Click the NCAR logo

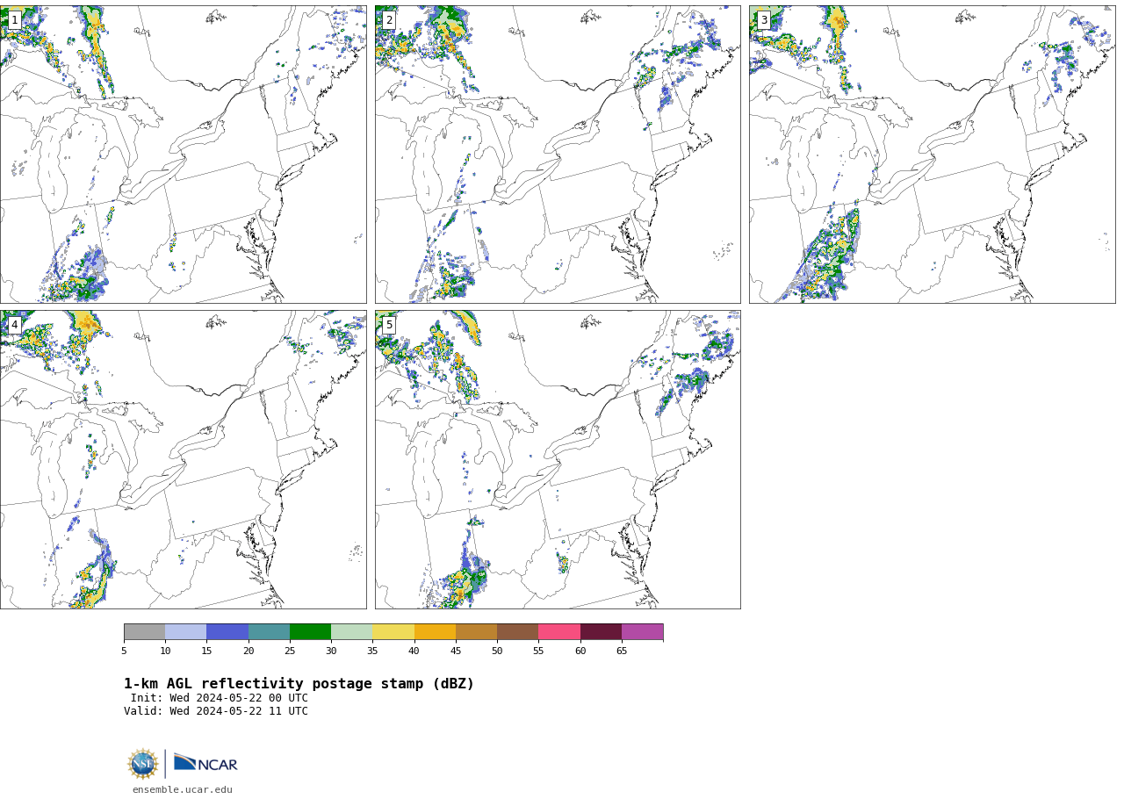(205, 763)
